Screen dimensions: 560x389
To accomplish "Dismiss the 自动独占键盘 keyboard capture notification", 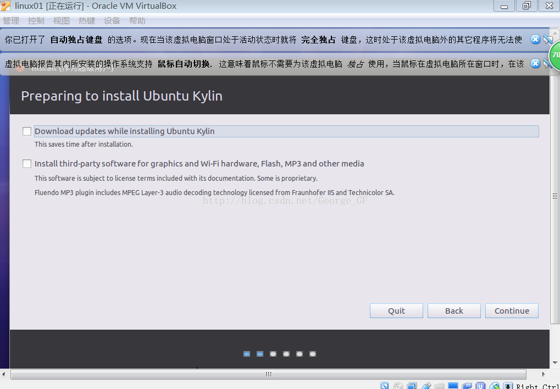I will coord(535,40).
